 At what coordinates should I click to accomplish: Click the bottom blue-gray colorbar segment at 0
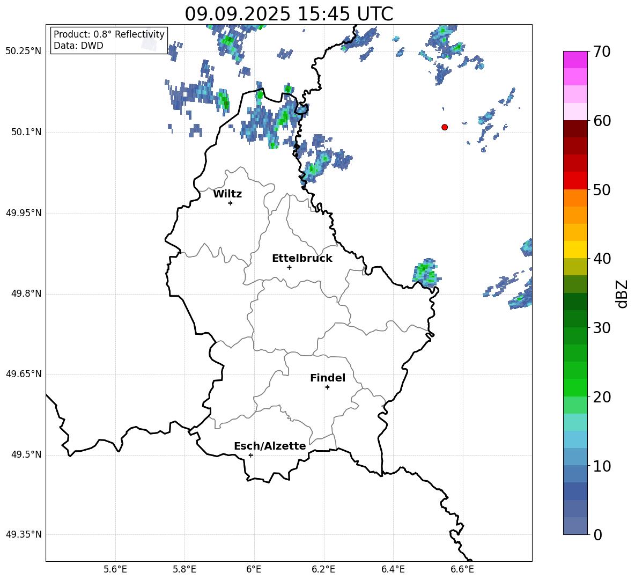[575, 526]
